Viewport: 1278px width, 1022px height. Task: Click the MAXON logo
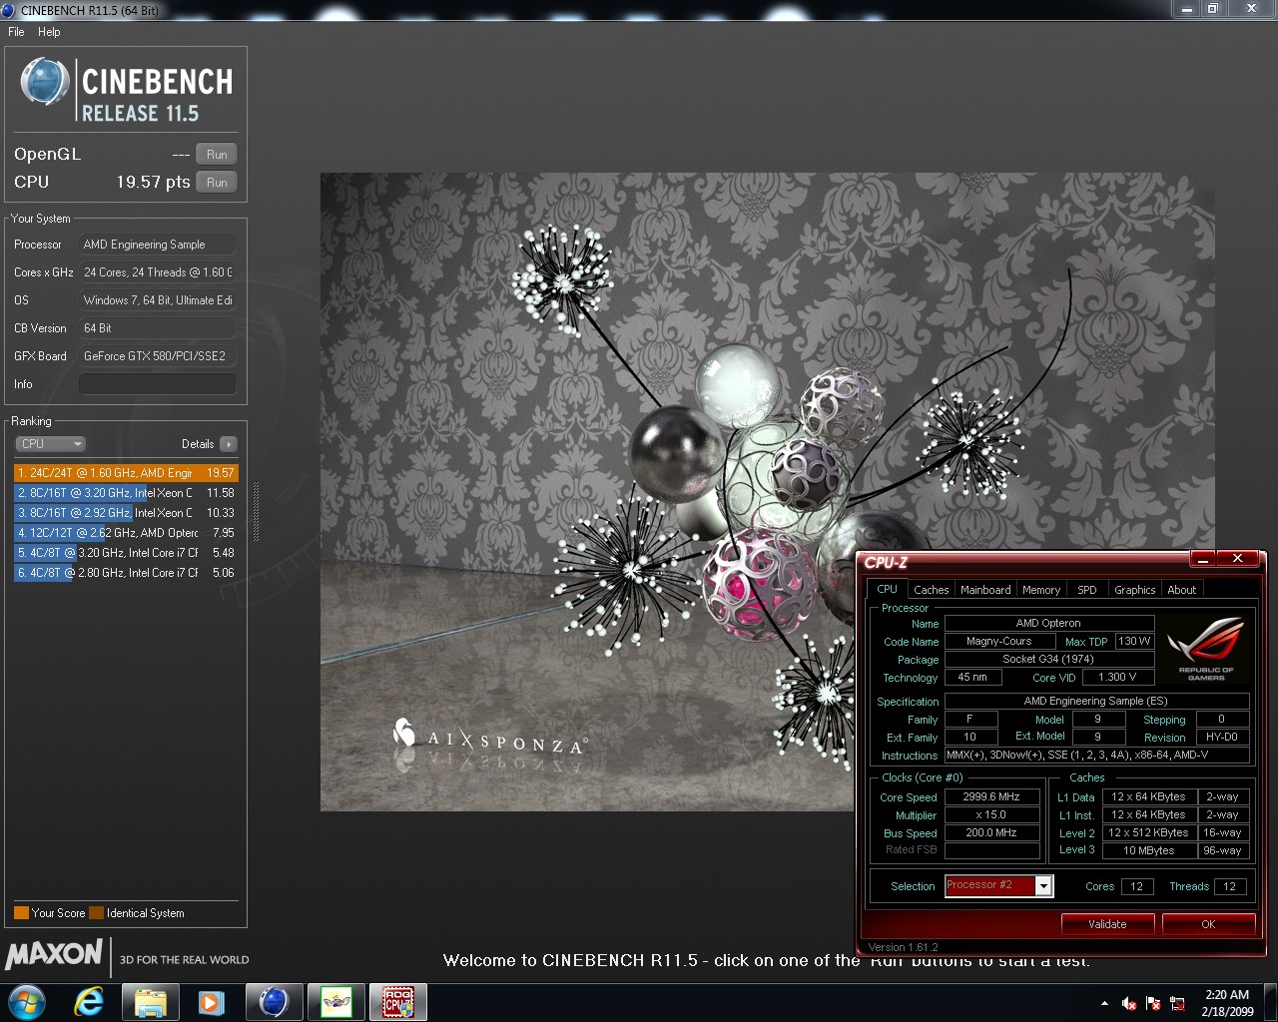tap(54, 954)
